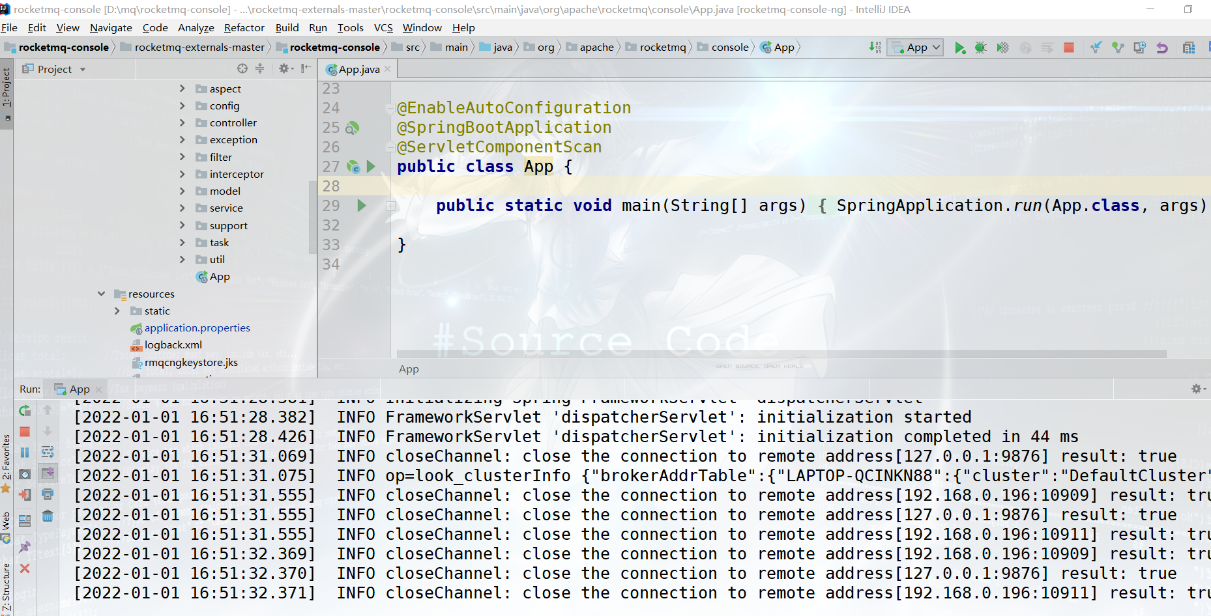Toggle the Web tool window button

[7, 527]
